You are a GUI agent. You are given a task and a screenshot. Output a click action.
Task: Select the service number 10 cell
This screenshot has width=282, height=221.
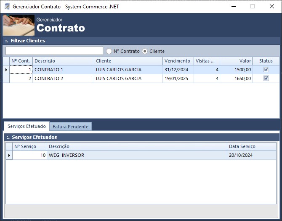click(x=30, y=155)
